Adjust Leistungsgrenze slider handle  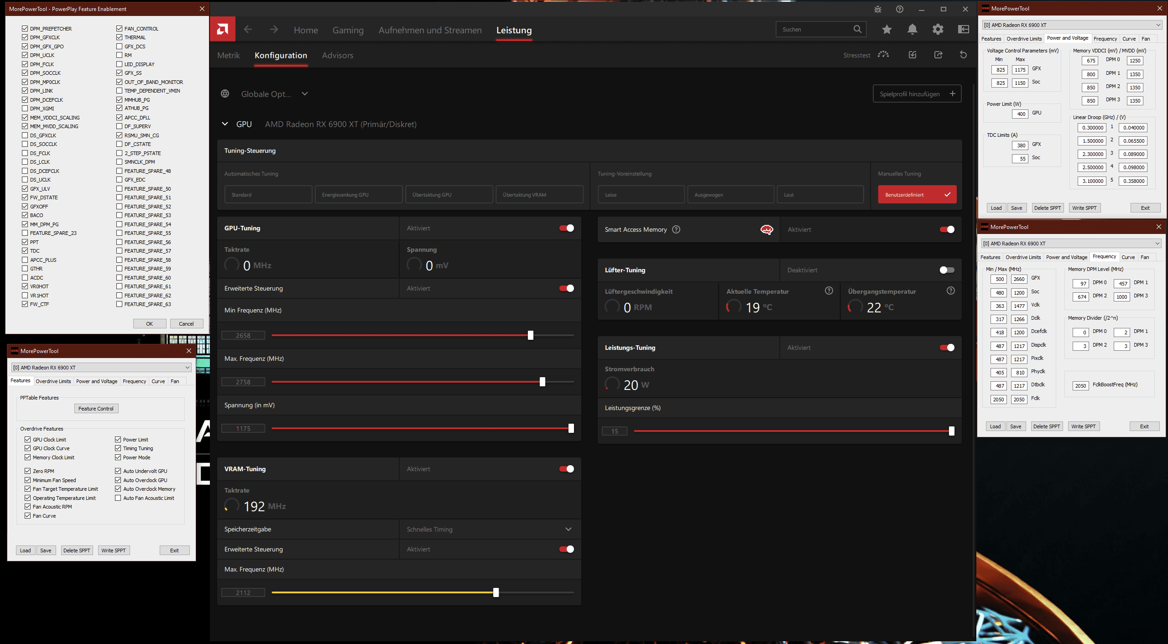click(951, 431)
